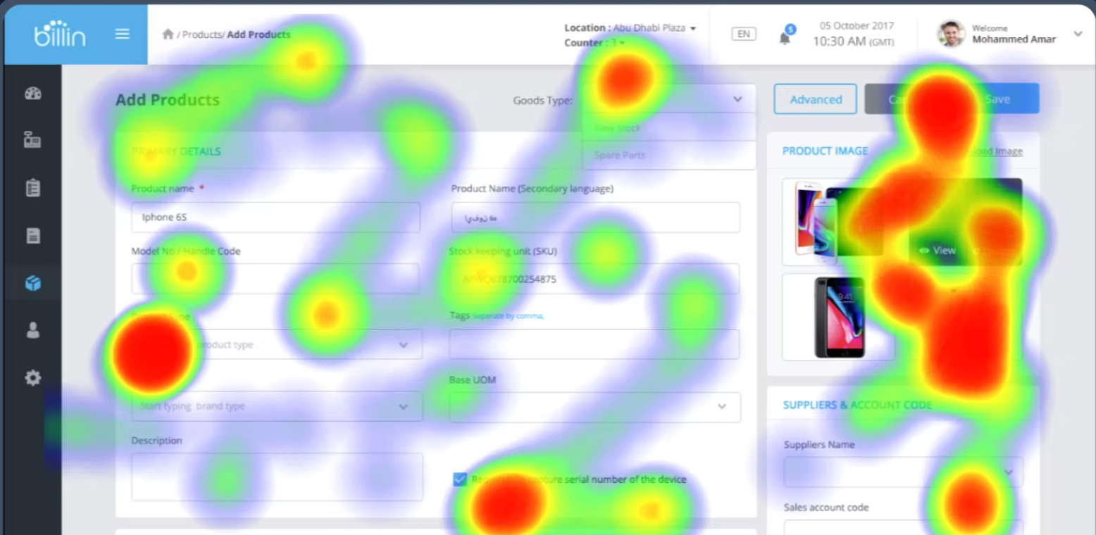
Task: Click the Model No / Handle Code field
Action: (275, 279)
